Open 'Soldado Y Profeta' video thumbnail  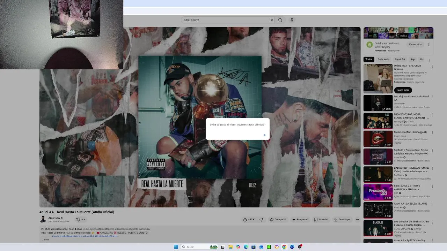click(378, 157)
